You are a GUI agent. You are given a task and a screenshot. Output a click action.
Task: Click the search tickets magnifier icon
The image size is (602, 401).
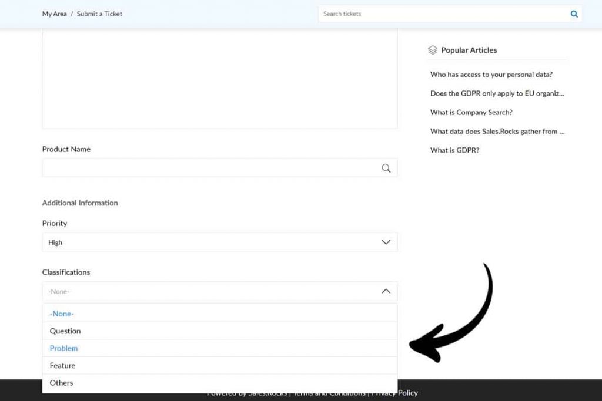(x=574, y=14)
